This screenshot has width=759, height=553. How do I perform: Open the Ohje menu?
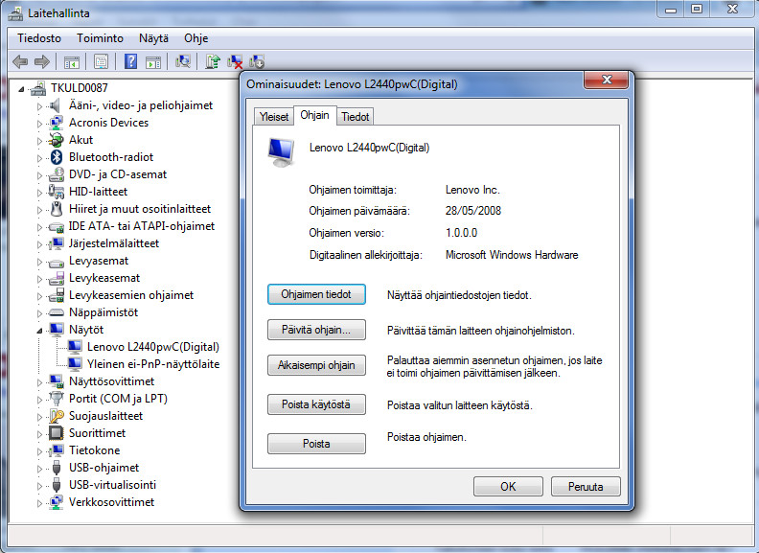click(x=196, y=38)
